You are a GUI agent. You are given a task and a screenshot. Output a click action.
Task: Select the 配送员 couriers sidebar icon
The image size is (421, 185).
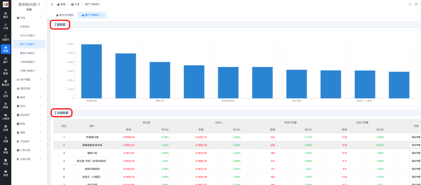tap(5, 83)
